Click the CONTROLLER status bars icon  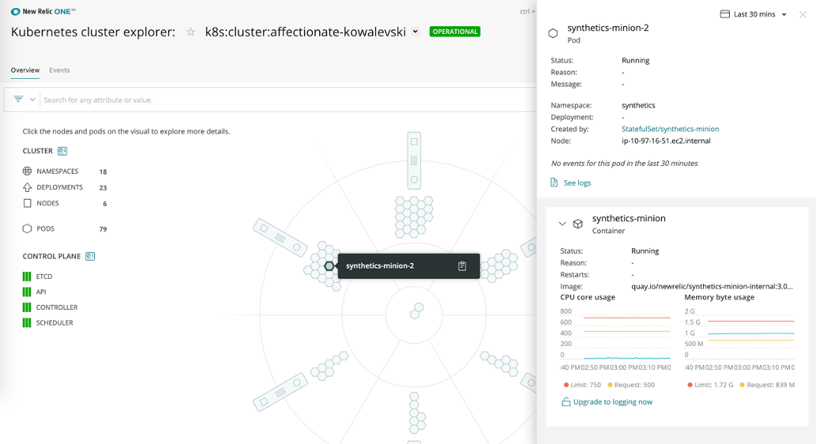click(27, 307)
